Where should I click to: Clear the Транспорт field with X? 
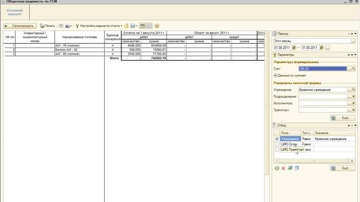354,110
